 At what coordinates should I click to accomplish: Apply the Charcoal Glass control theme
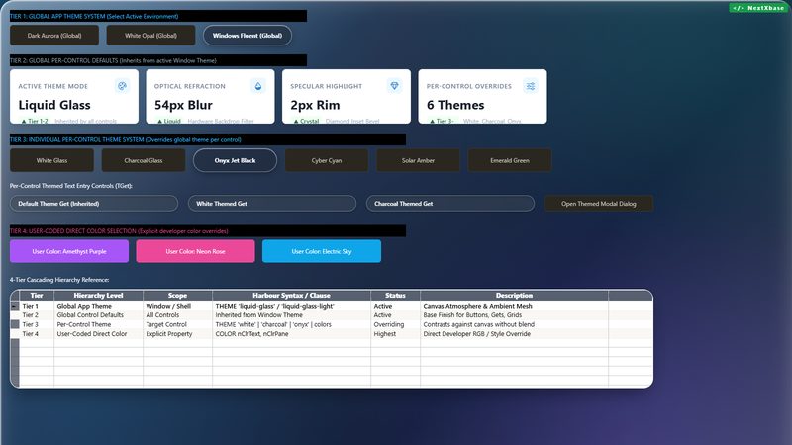(144, 160)
